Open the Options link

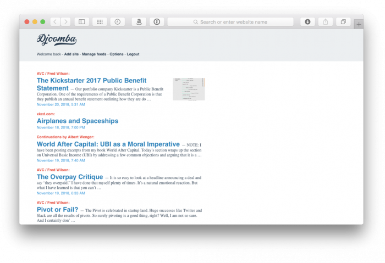[117, 54]
